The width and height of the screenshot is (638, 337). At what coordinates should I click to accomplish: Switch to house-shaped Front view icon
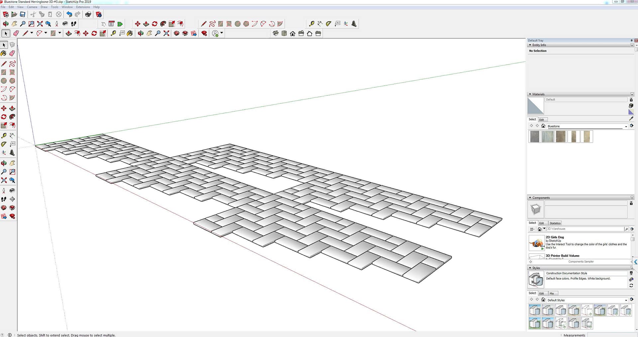tap(292, 34)
